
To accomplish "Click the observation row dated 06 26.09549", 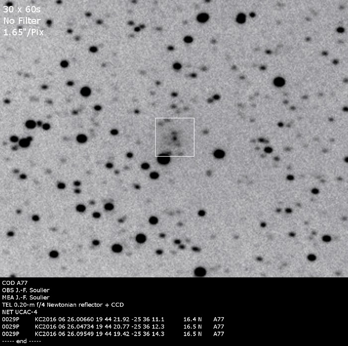I will 113,334.
